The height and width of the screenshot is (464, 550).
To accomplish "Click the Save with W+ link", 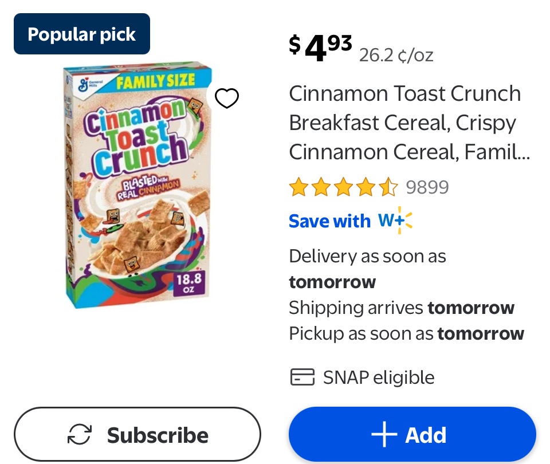I will [x=350, y=221].
